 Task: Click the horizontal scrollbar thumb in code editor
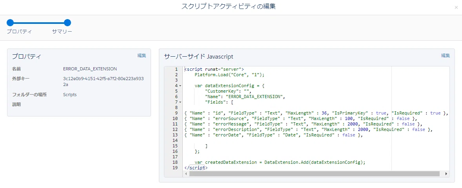point(314,174)
